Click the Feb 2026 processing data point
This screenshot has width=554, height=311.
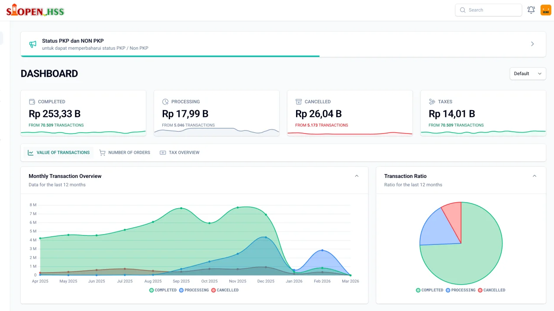click(x=322, y=251)
